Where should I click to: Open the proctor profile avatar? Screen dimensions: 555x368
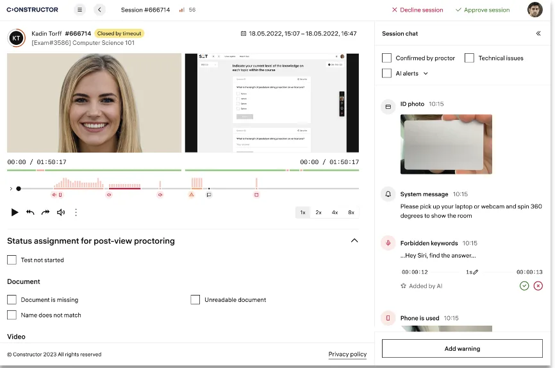(x=534, y=10)
